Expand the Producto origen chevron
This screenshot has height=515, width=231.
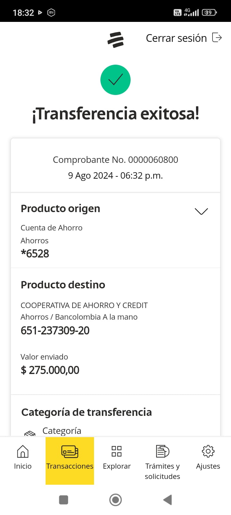pyautogui.click(x=201, y=211)
